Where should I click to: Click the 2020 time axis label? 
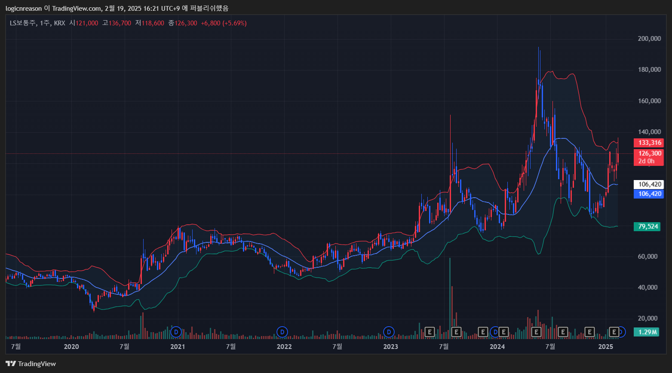71,346
